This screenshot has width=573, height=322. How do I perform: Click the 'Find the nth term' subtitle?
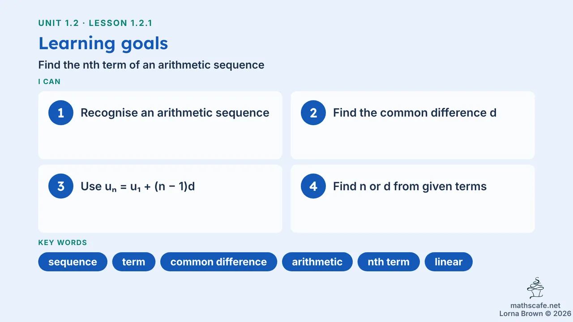coord(151,65)
